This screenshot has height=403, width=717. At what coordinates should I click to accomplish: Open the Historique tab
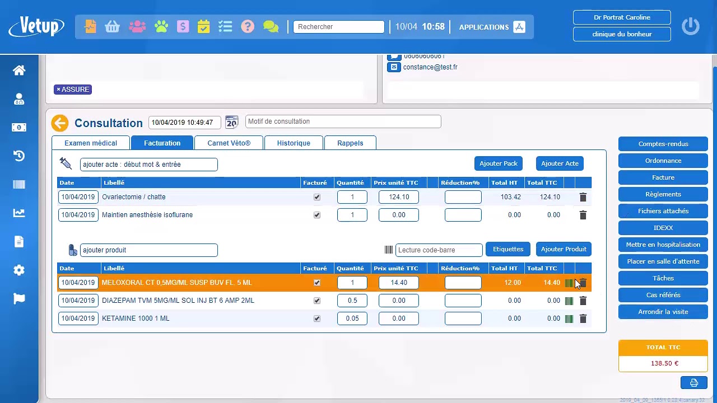tap(294, 143)
